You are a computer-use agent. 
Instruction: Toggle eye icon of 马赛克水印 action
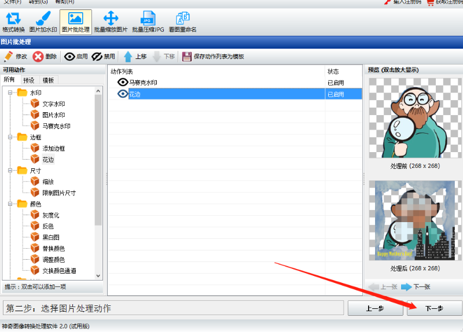tap(123, 82)
